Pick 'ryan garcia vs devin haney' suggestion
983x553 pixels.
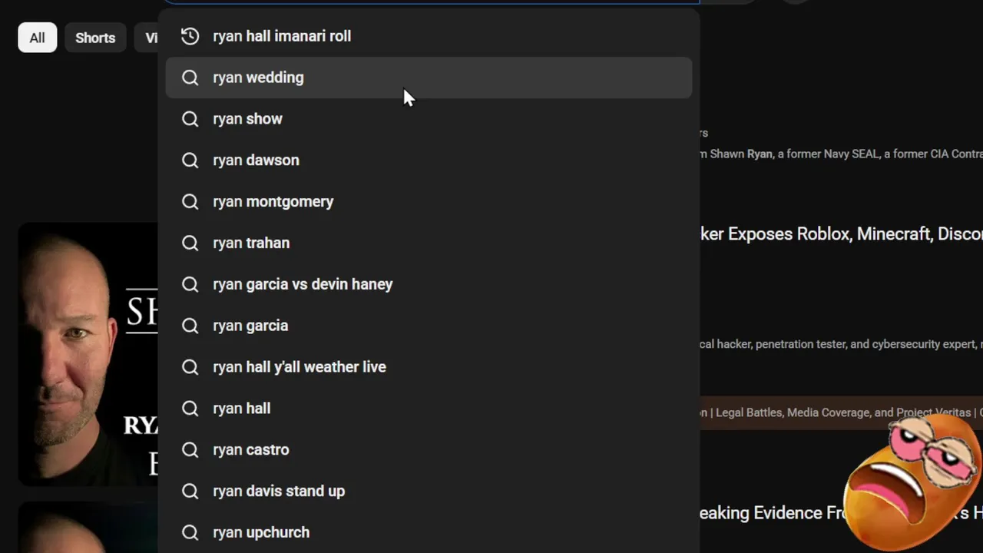(x=429, y=284)
